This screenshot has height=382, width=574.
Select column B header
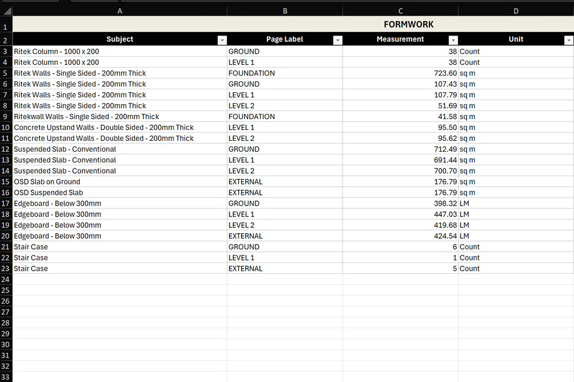click(x=285, y=11)
